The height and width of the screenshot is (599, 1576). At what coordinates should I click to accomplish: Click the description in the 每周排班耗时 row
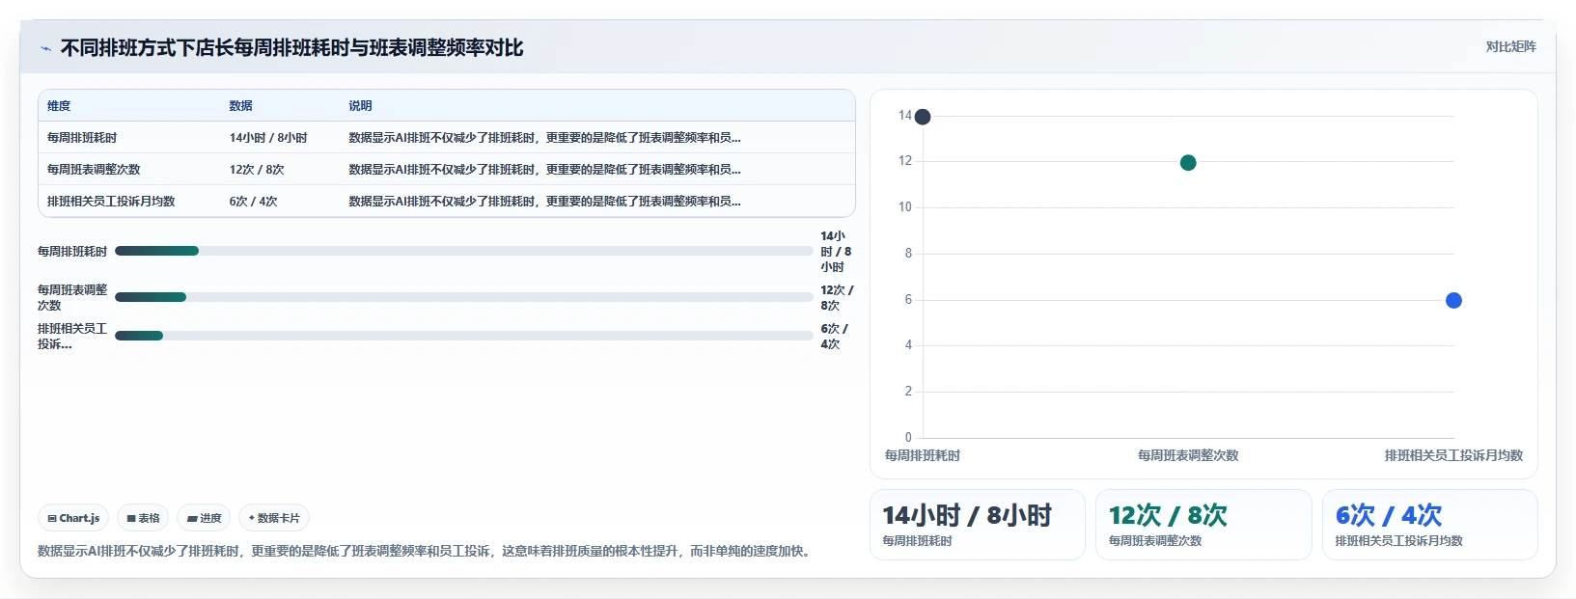tap(544, 138)
